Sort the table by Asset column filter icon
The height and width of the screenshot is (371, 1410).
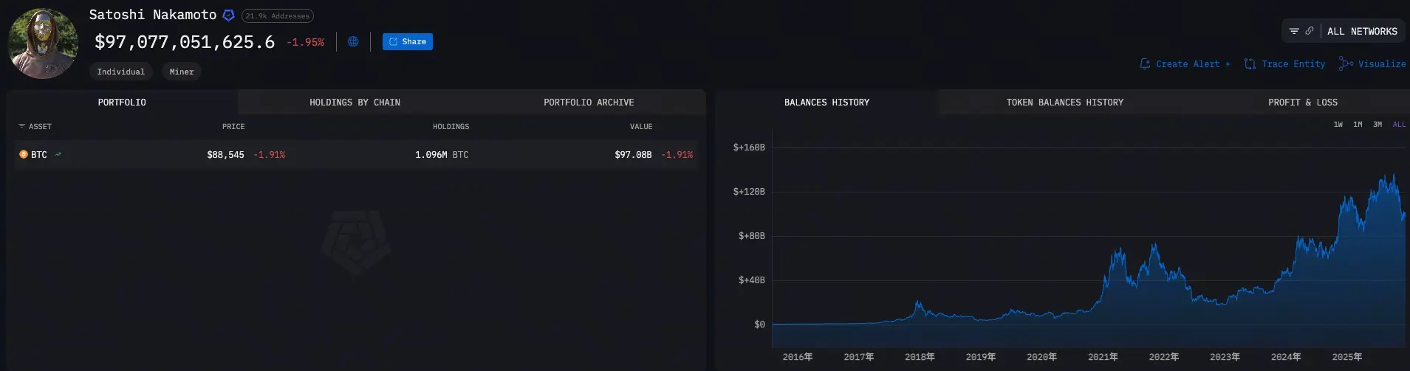(21, 127)
